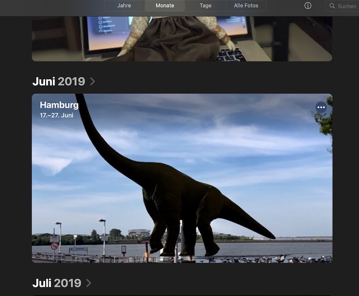Click the info (i) icon
359x296 pixels.
tap(308, 6)
